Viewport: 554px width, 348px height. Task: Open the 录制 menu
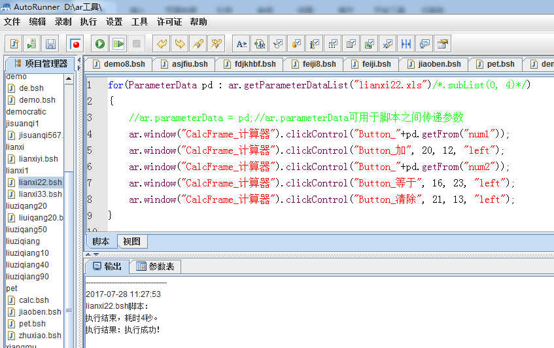point(63,22)
